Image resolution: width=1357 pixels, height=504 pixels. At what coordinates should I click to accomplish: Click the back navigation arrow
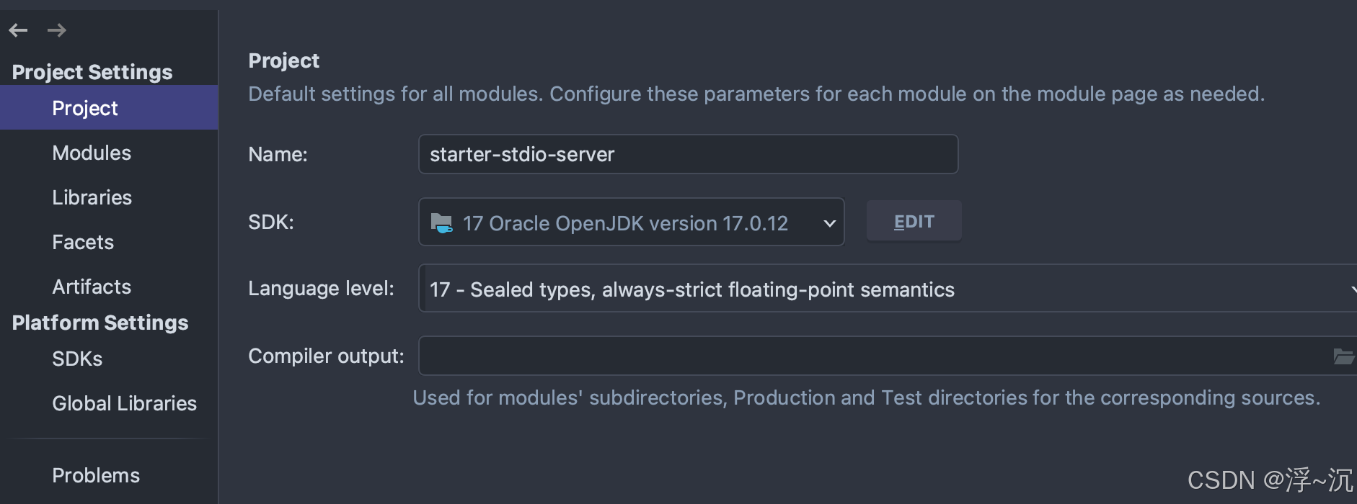tap(18, 30)
